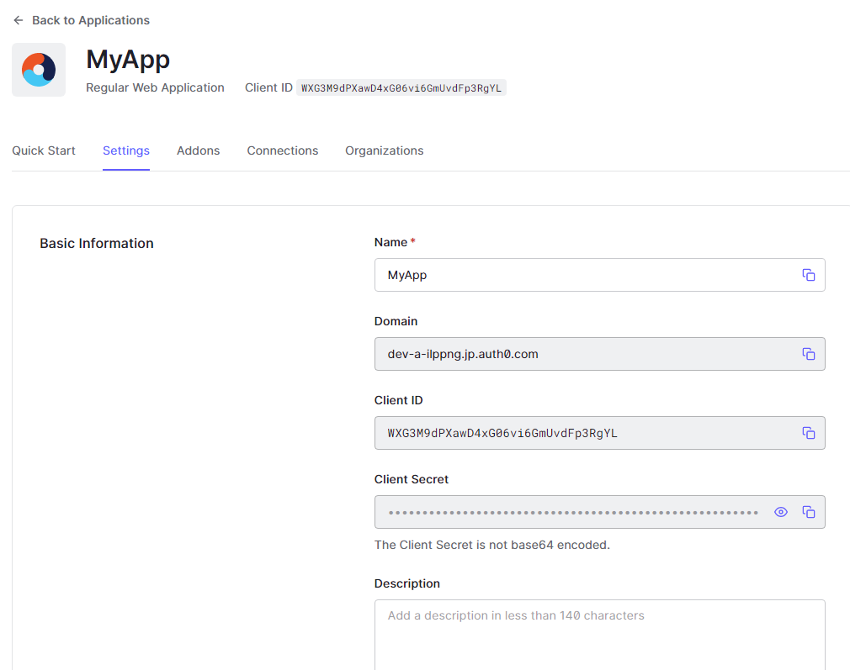Screen dimensions: 850x670
Task: Click the back arrow icon
Action: (19, 20)
